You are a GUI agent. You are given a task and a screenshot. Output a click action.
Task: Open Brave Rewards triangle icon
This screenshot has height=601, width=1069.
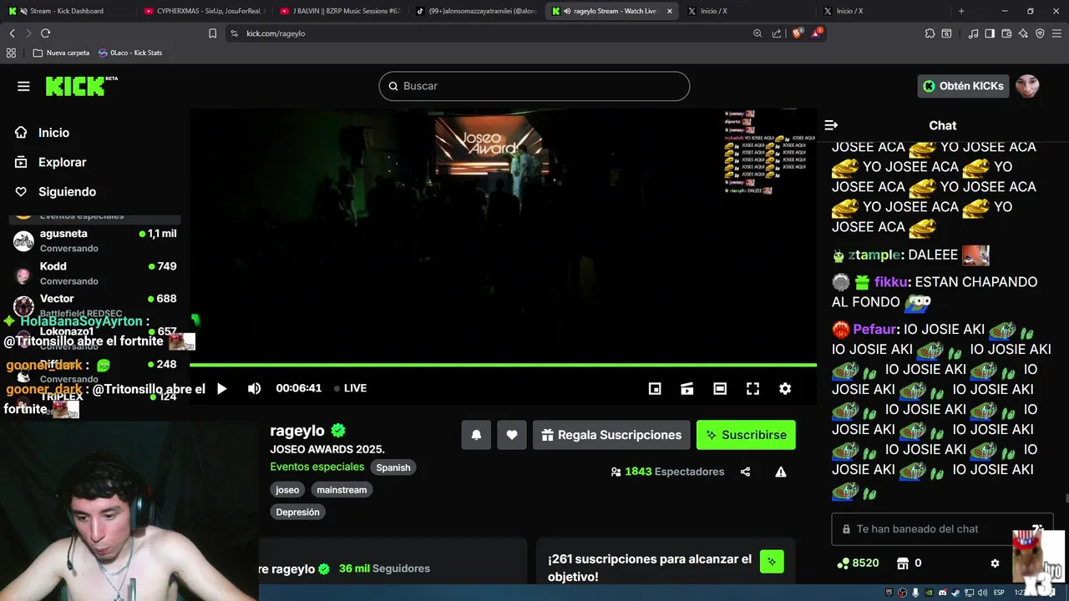pyautogui.click(x=818, y=33)
